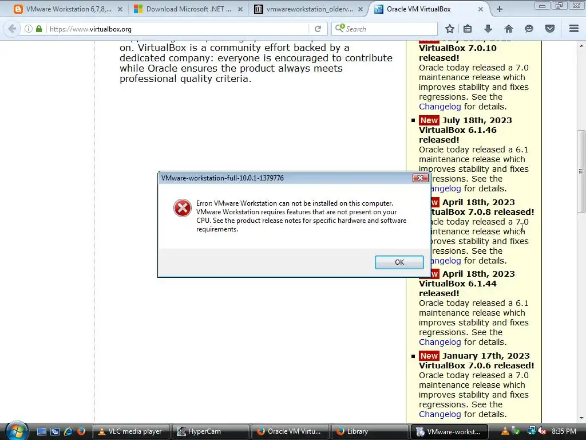Open Changelog link for VirtualBox 7.0.10
This screenshot has width=586, height=440.
(440, 107)
